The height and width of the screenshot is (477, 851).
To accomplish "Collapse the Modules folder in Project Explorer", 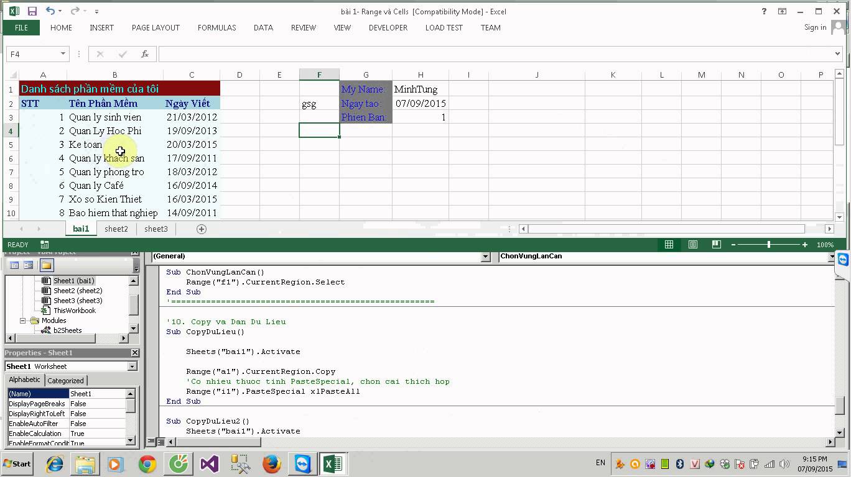I will click(23, 320).
